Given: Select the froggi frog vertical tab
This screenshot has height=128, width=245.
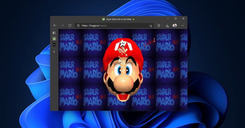Looking at the screenshot, I should (54, 39).
